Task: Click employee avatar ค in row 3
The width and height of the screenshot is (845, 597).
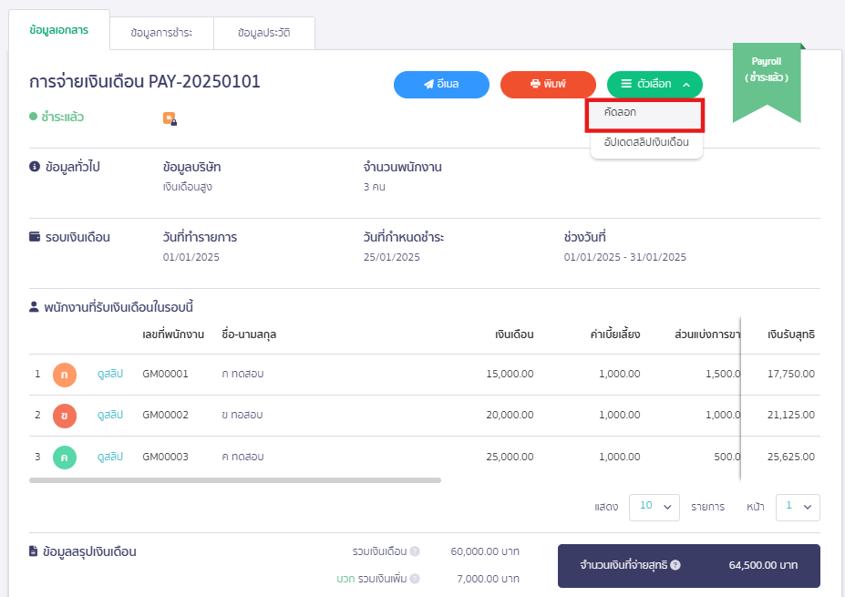Action: click(65, 457)
